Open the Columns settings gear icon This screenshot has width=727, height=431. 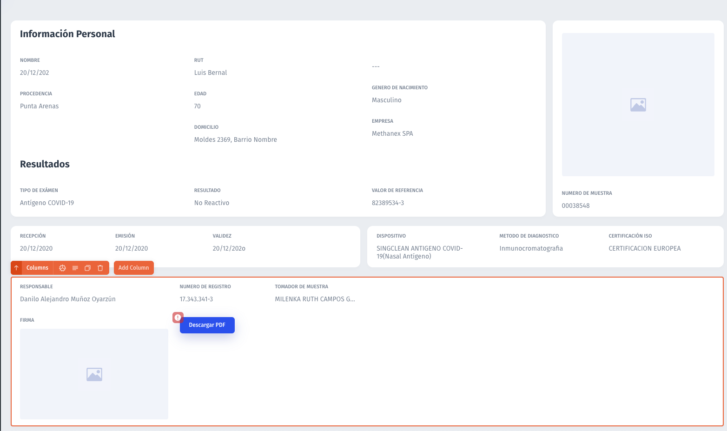(x=62, y=268)
